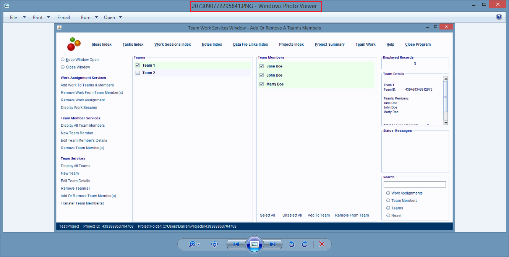Click the Team Details scrollbar up arrow
Image resolution: width=509 pixels, height=257 pixels.
446,79
